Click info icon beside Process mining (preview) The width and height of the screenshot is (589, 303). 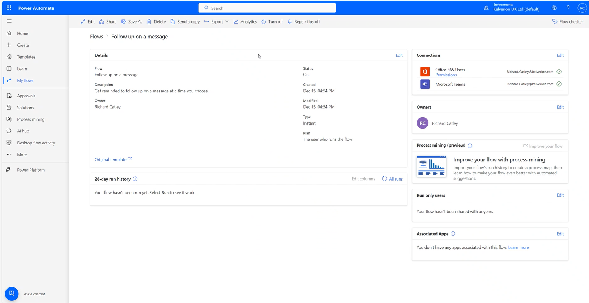tap(470, 146)
